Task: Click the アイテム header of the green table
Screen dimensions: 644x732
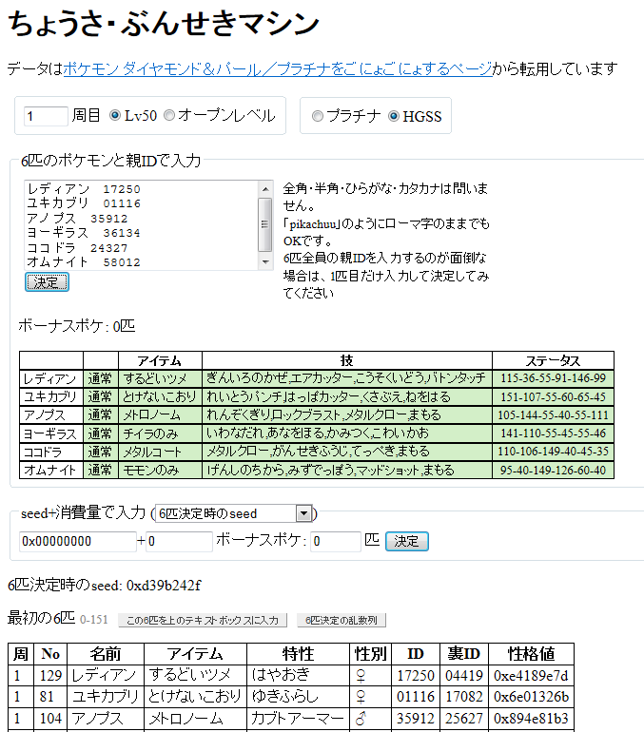Action: 160,360
